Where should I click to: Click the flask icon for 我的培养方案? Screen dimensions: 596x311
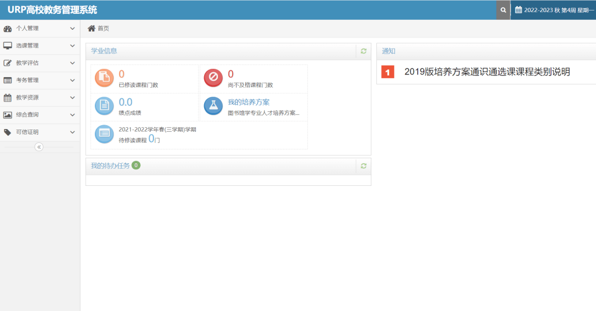pyautogui.click(x=213, y=106)
